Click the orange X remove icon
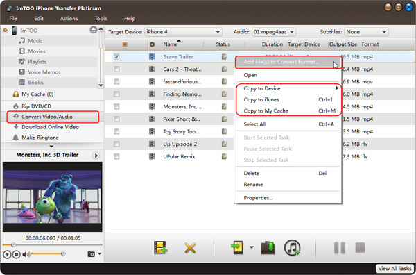 190,248
